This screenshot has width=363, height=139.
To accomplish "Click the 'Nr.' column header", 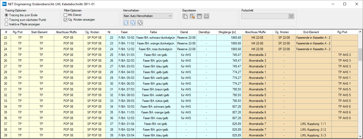I will (112, 32).
